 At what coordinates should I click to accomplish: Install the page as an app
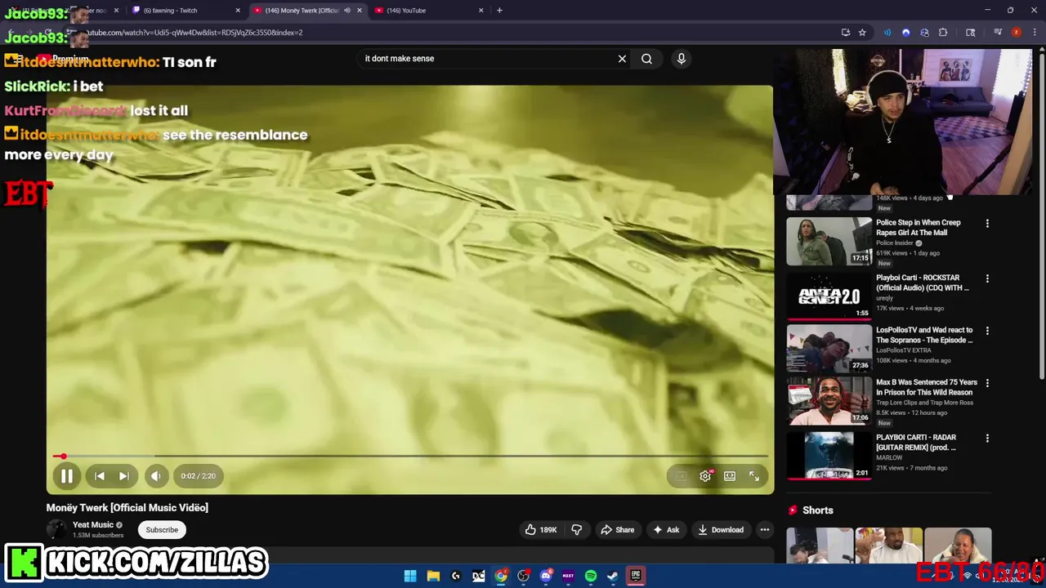[x=845, y=33]
